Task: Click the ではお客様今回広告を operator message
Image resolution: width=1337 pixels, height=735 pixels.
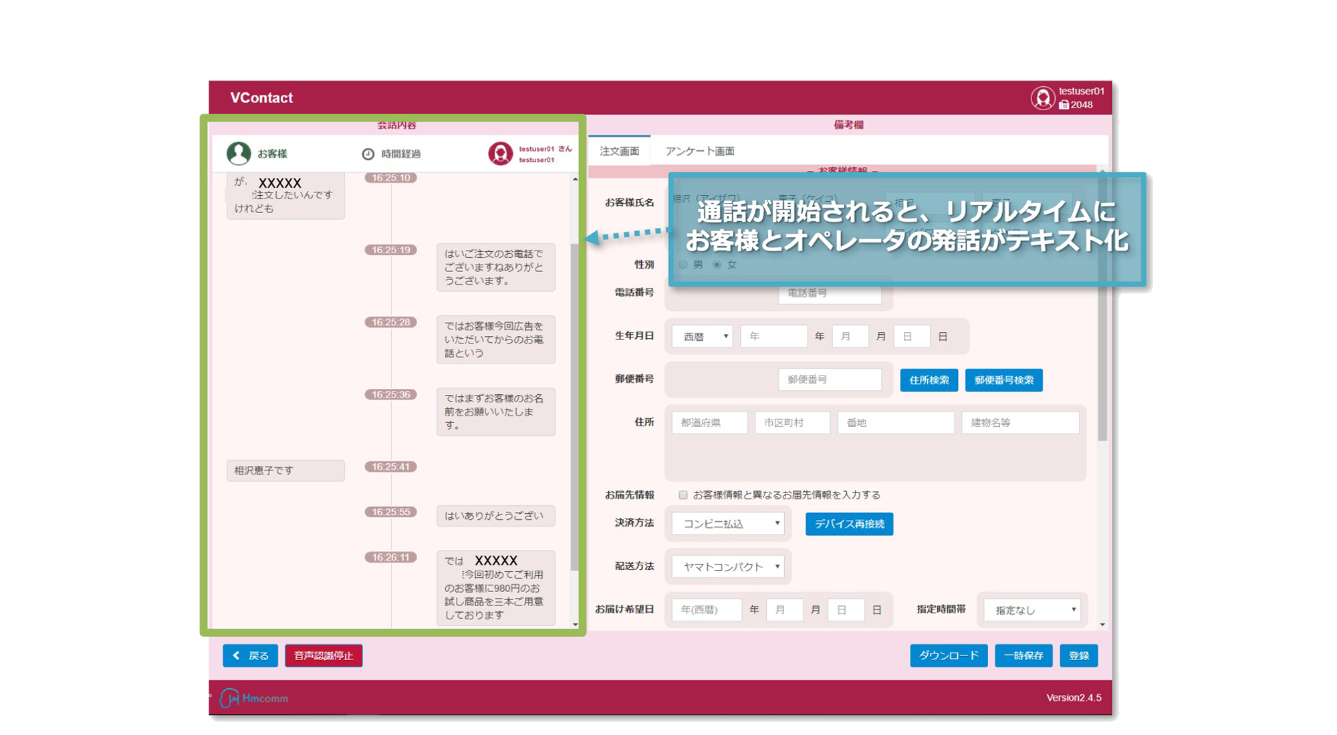Action: 495,339
